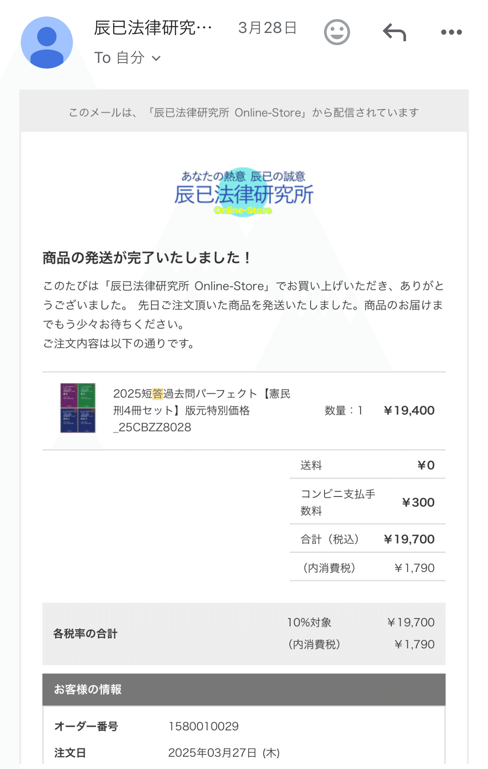Tap the Online-Store delivery notice banner
Viewport: 488px width, 769px height.
(x=244, y=112)
